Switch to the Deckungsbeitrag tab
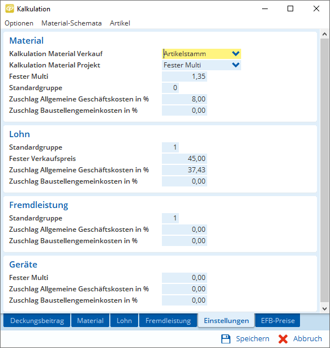Image resolution: width=330 pixels, height=348 pixels. coord(37,321)
